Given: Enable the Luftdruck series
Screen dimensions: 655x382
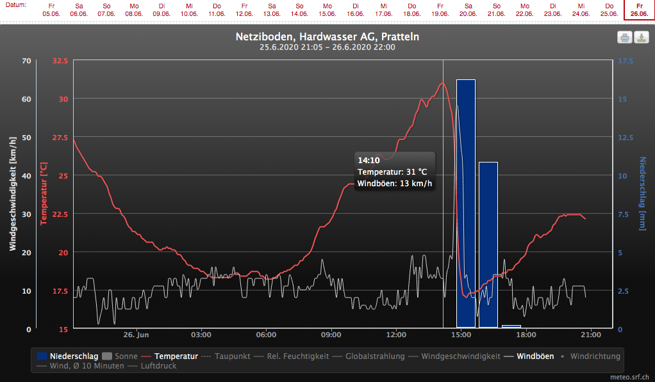Looking at the screenshot, I should click(x=152, y=366).
